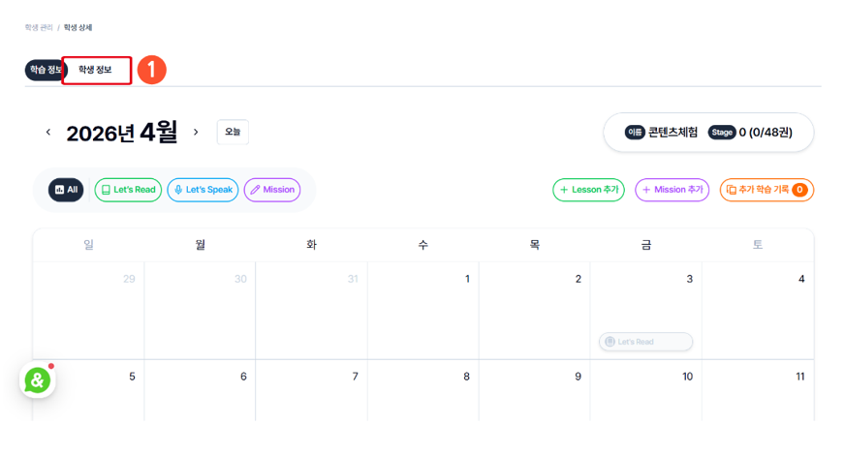This screenshot has width=844, height=455.
Task: Toggle the Let's Speak filter
Action: 203,190
